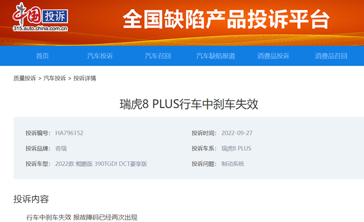The width and height of the screenshot is (364, 222).
Task: Click the 全国缺陷产品投诉平台 banner title
Action: pos(226,19)
